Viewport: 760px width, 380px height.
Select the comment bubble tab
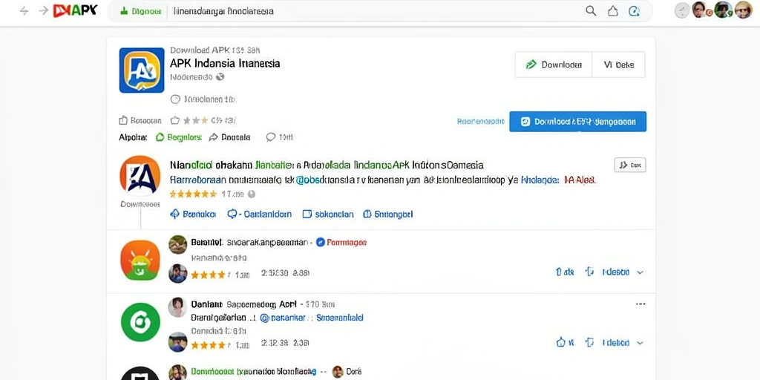coord(279,137)
